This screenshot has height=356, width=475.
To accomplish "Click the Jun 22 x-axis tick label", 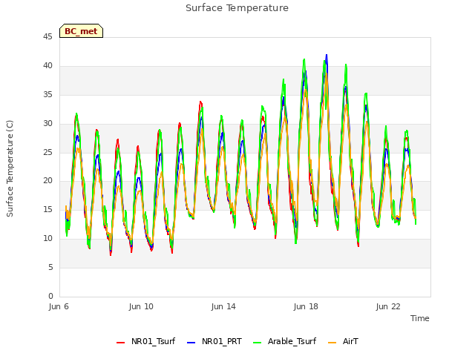I will click(388, 306).
